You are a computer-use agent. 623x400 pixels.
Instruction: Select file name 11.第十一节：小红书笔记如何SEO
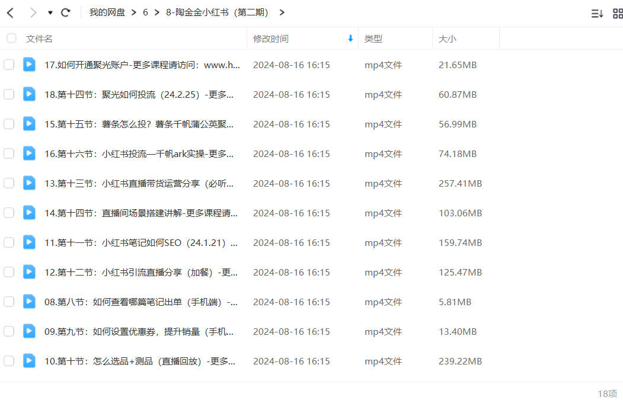tap(141, 243)
